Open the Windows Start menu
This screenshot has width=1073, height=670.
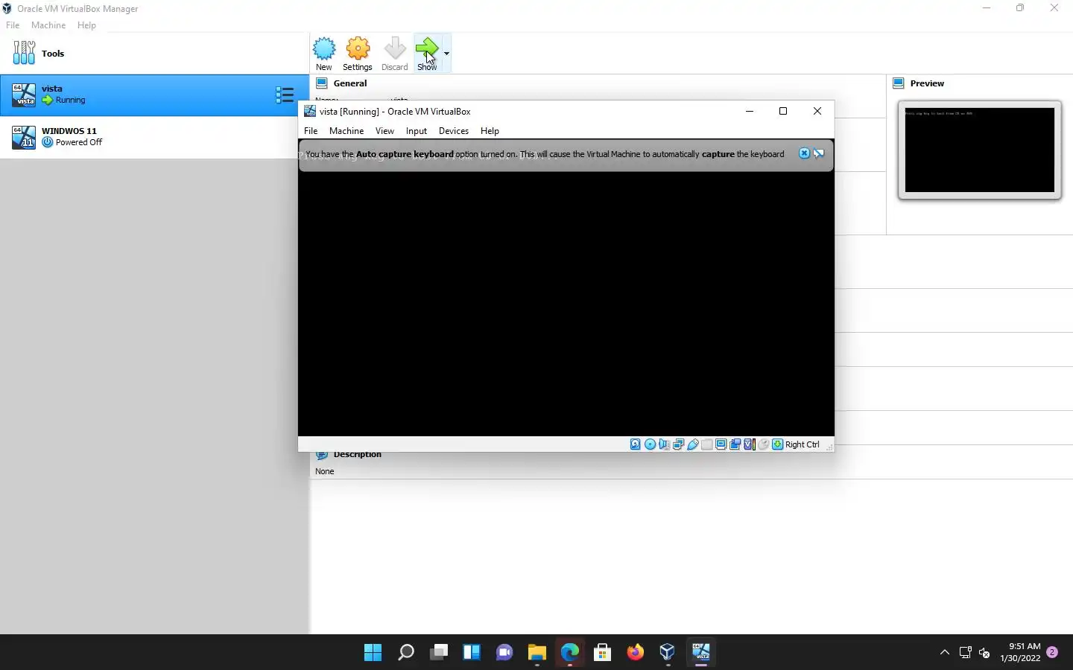373,653
